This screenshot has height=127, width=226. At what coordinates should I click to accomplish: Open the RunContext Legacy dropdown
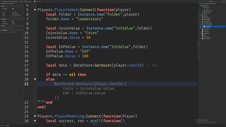click(x=17, y=24)
